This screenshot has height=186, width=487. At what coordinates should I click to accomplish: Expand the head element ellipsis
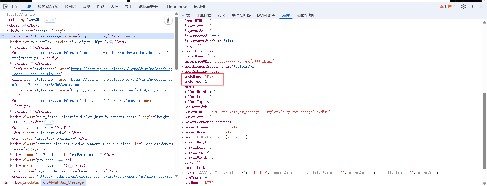pyautogui.click(x=24, y=26)
